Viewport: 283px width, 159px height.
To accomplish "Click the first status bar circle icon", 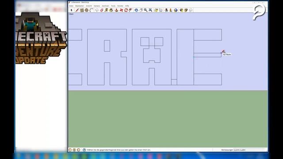I will (70, 150).
